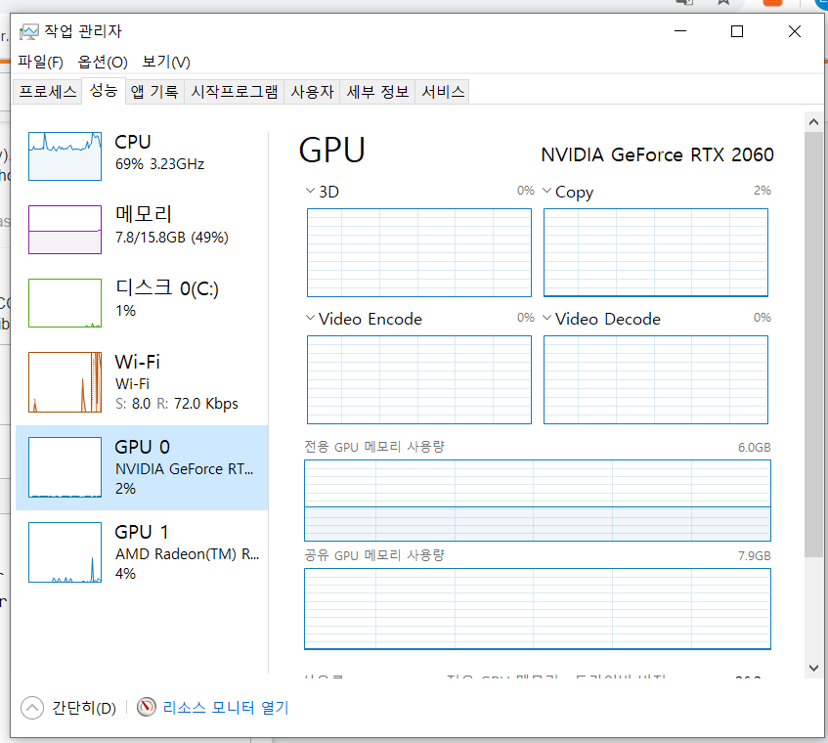This screenshot has width=828, height=743.
Task: Click the 메모리 label in the sidebar
Action: pos(144,214)
